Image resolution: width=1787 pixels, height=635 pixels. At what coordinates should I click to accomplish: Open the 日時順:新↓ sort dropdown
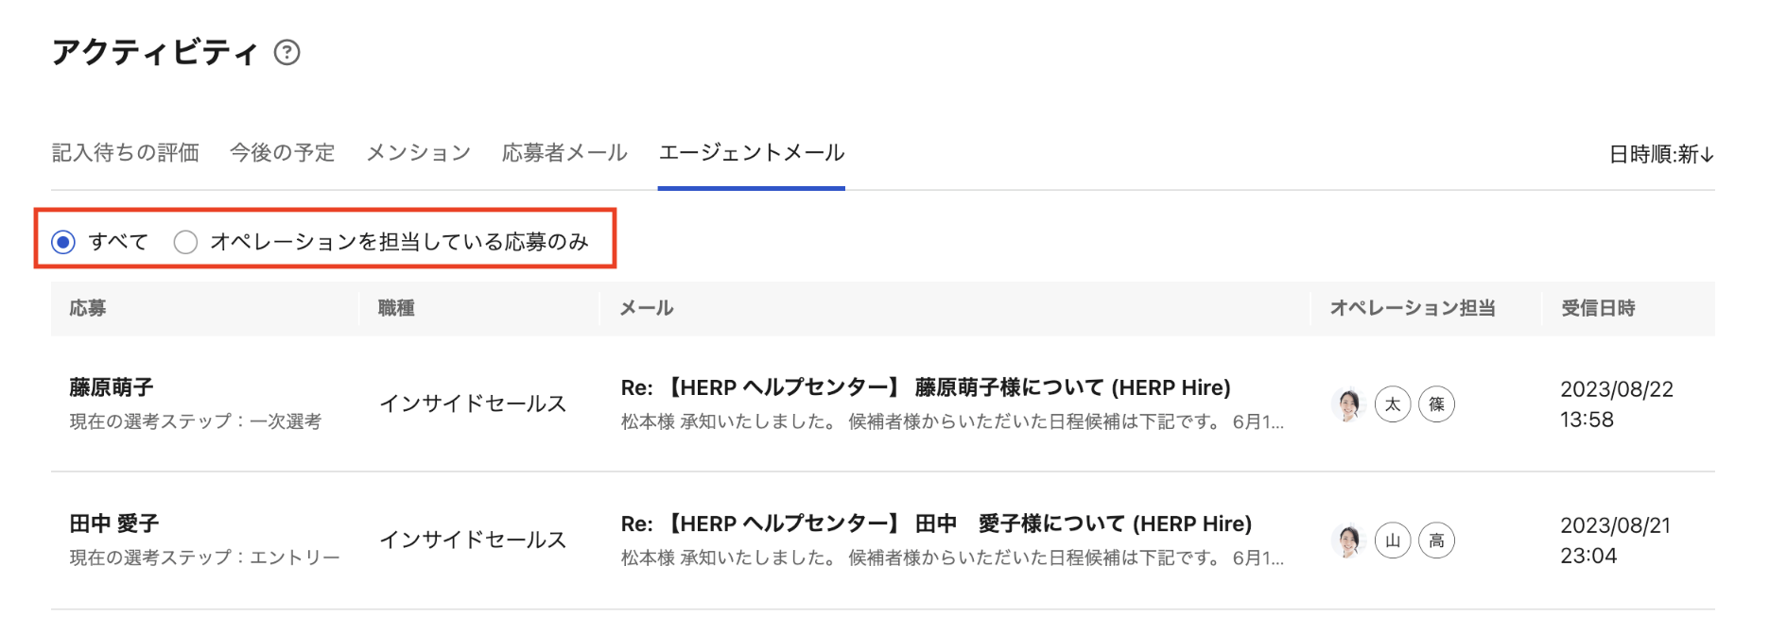(x=1660, y=154)
